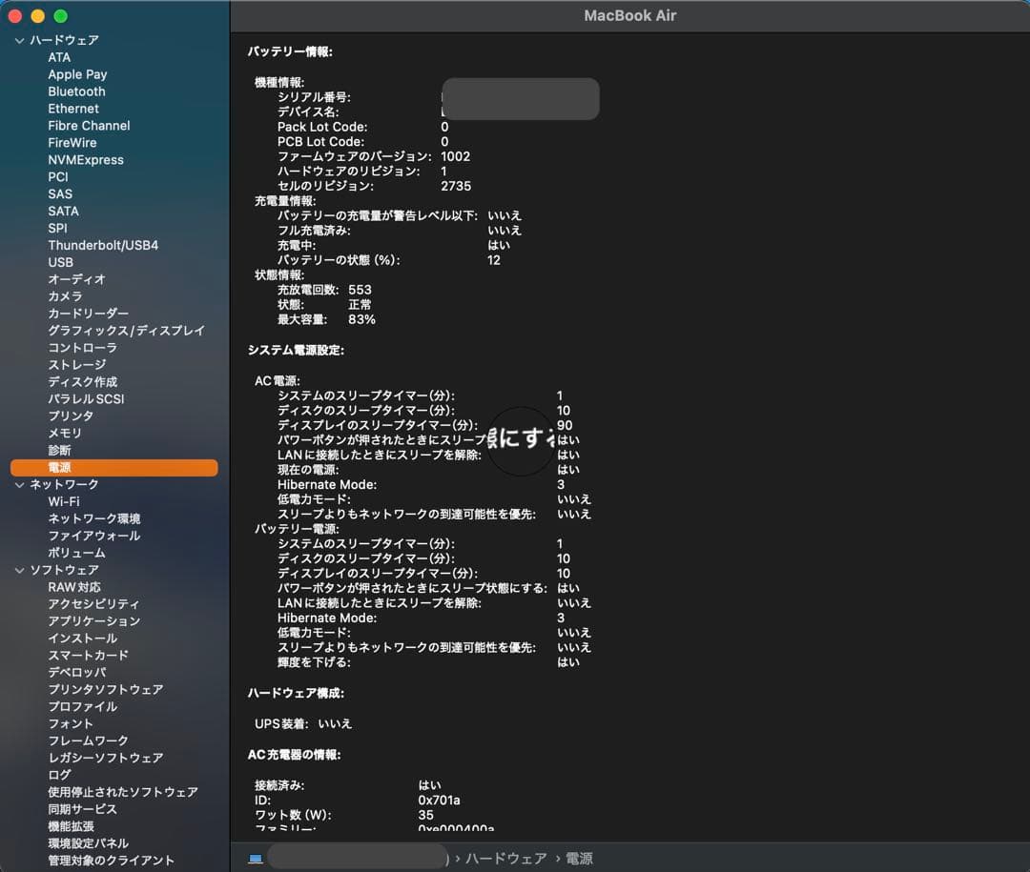Open ストレージ information
Image resolution: width=1030 pixels, height=872 pixels.
[77, 365]
